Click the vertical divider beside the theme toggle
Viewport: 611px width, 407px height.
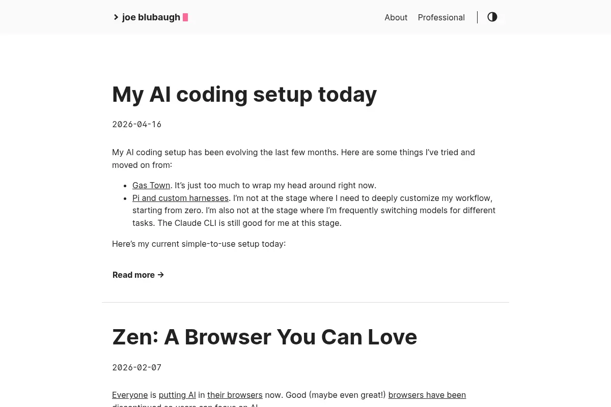[x=477, y=17]
